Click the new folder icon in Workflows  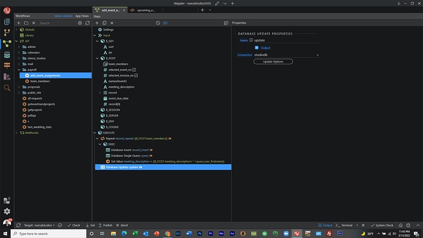click(x=26, y=23)
